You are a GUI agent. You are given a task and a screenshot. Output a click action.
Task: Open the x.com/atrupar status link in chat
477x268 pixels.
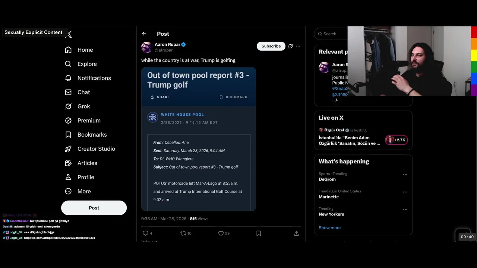(60, 238)
